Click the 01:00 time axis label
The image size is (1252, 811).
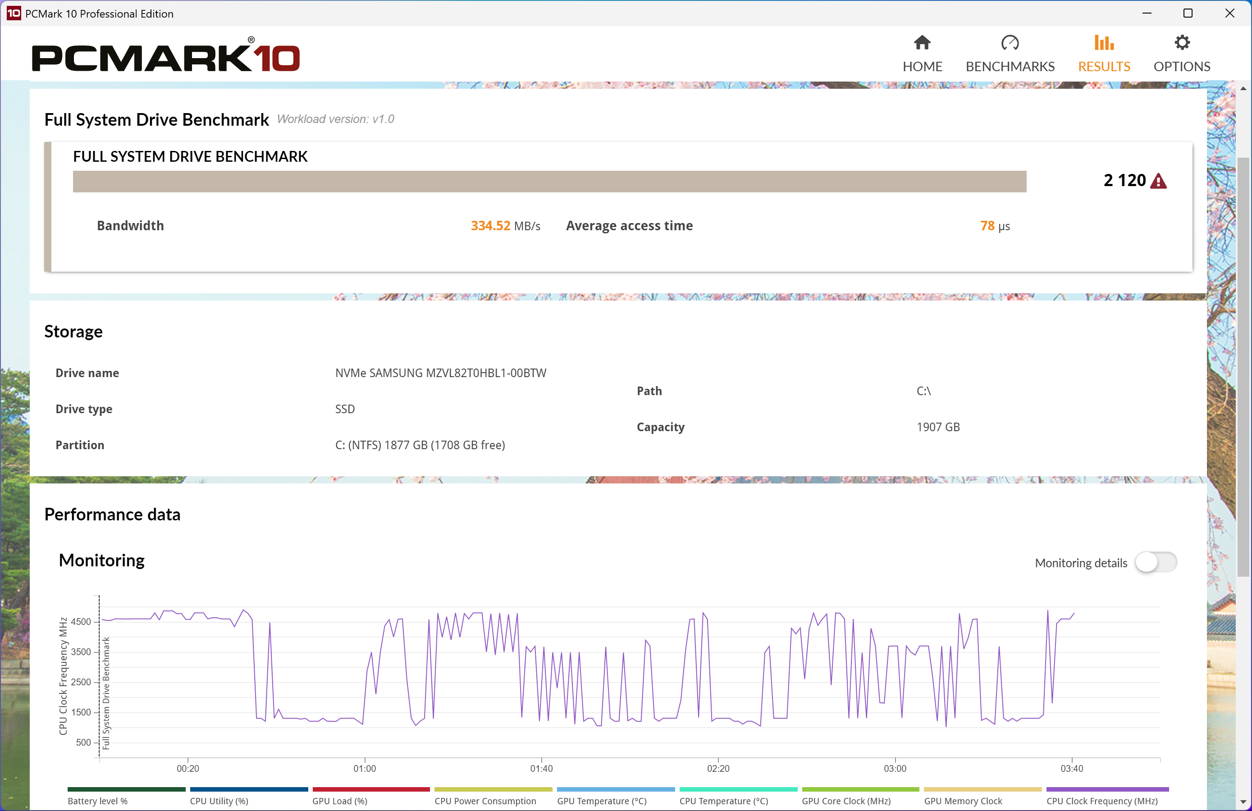point(365,768)
